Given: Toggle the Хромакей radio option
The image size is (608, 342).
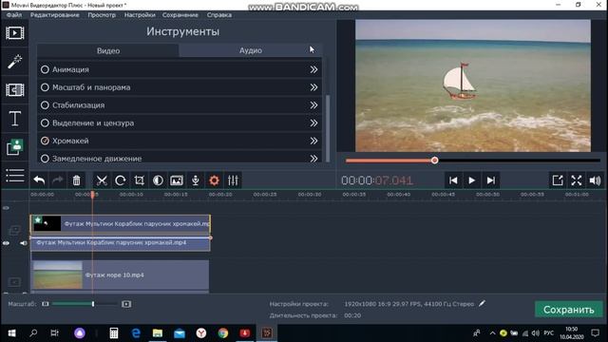Looking at the screenshot, I should click(45, 141).
